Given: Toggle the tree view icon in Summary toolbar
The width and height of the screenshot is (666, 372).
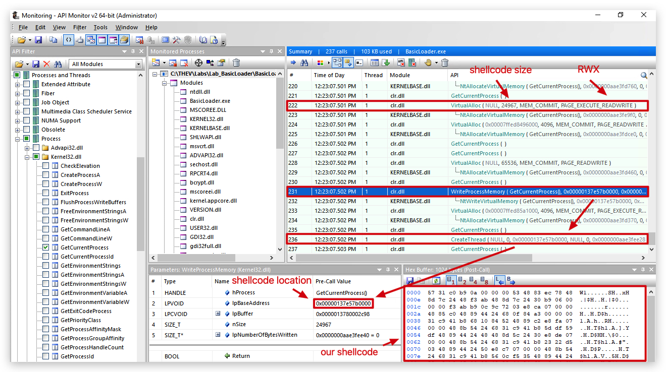Looking at the screenshot, I should 337,63.
